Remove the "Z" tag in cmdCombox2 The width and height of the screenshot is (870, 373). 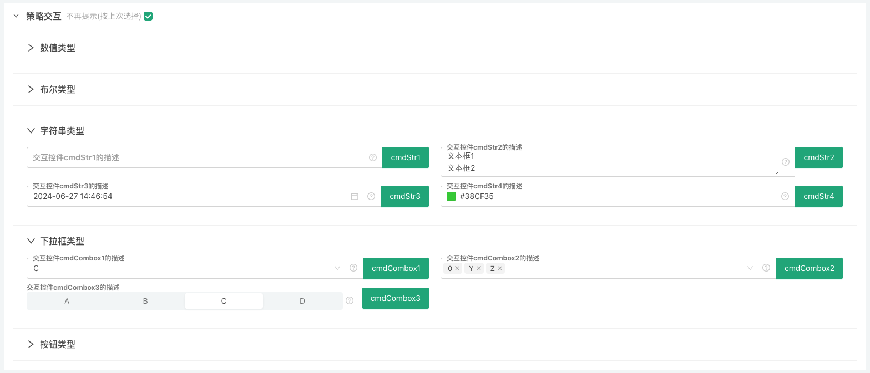click(500, 268)
